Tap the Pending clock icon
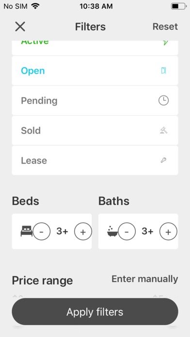 click(163, 100)
